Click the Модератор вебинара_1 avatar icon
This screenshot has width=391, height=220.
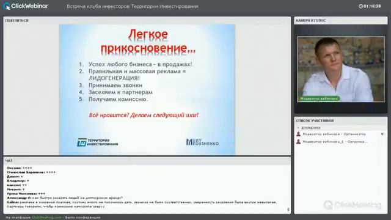point(298,142)
